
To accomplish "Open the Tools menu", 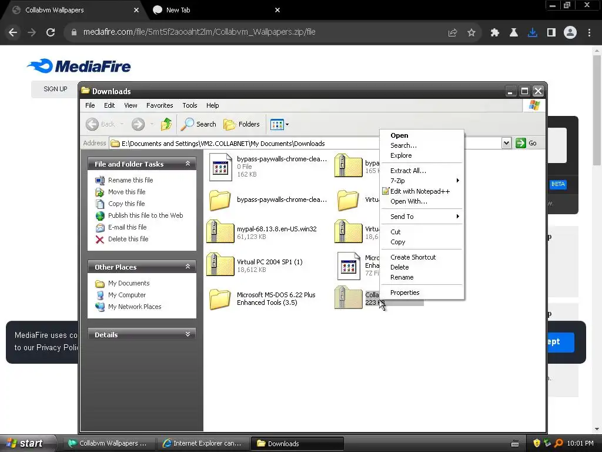I will click(x=190, y=105).
